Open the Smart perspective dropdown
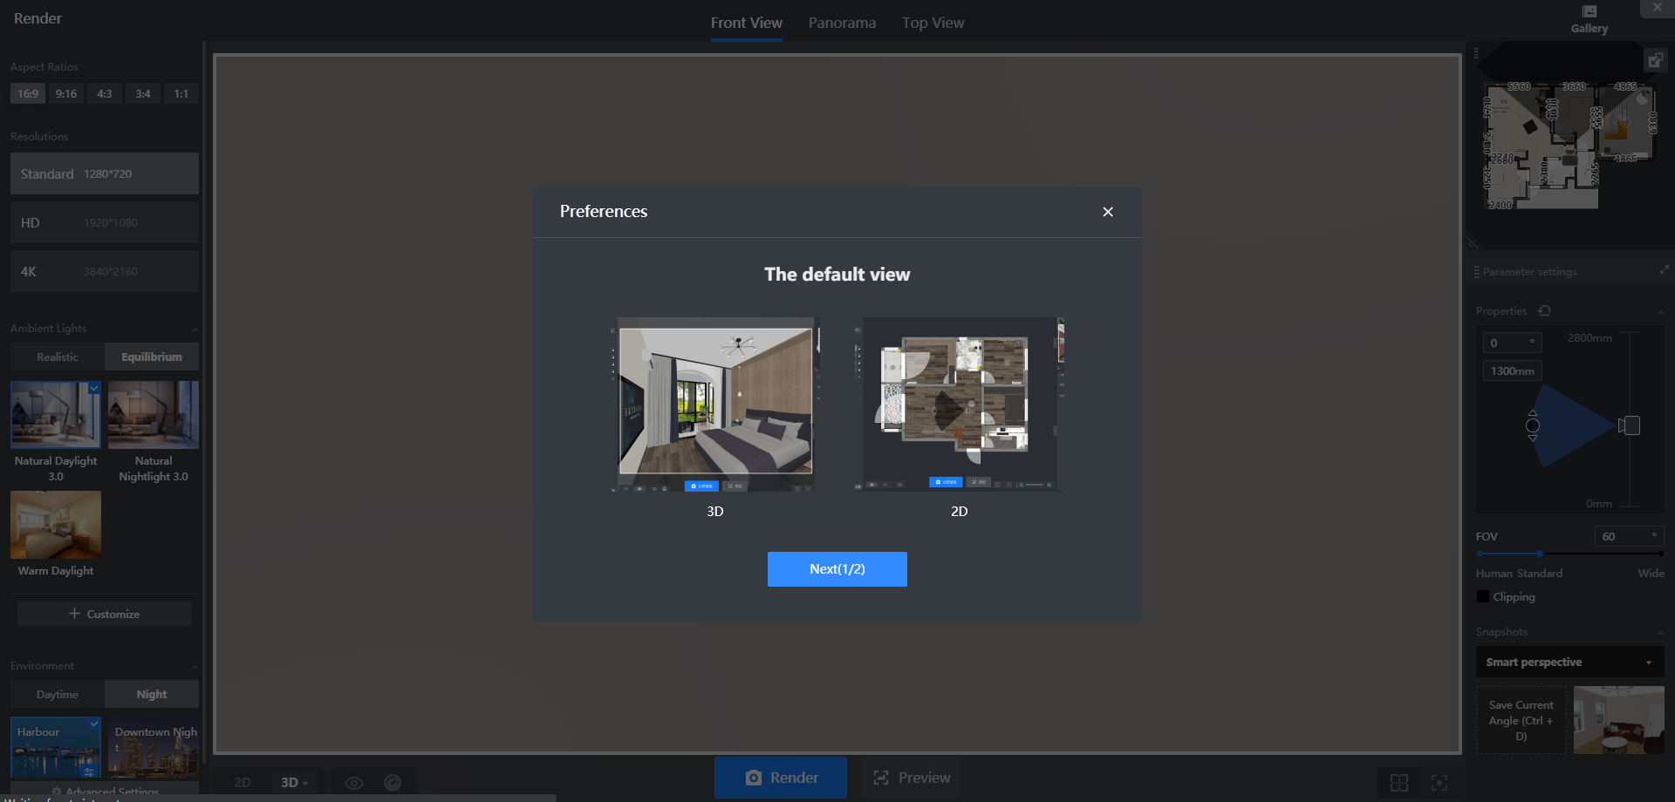Image resolution: width=1675 pixels, height=802 pixels. coord(1569,663)
